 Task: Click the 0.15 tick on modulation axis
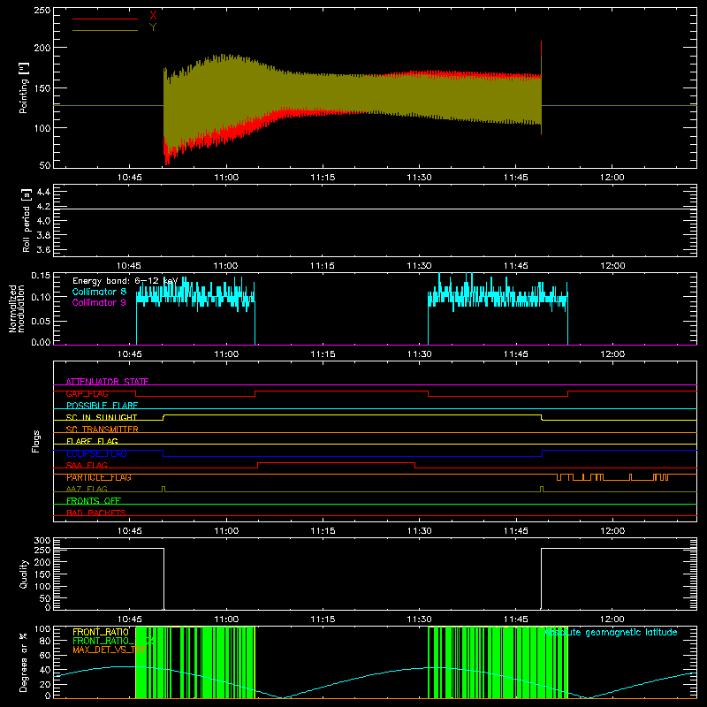[x=41, y=275]
